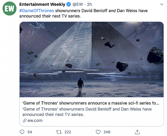The height and width of the screenshot is (136, 167).
Task: Visit the ew.com source link
Action: point(35,120)
